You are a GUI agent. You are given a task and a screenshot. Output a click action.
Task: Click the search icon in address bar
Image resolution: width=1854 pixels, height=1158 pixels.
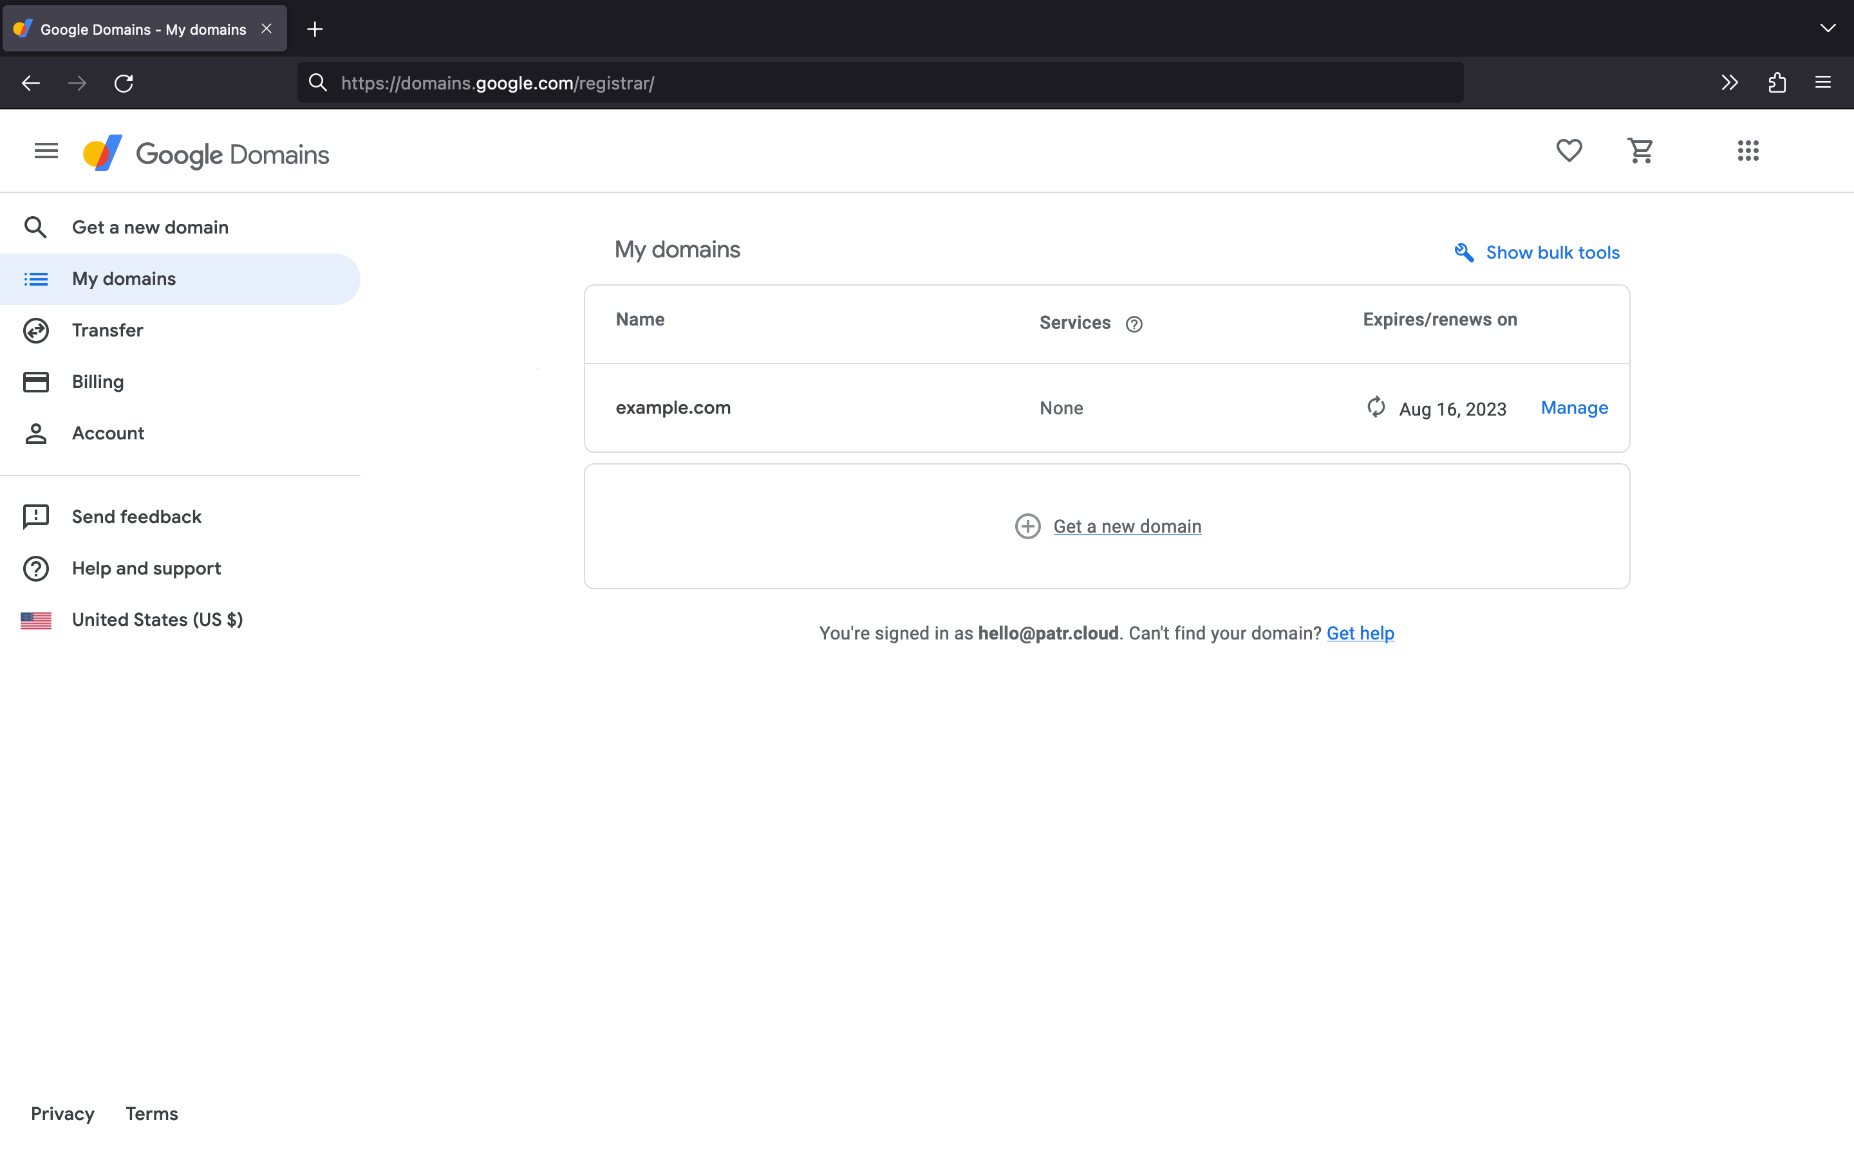(x=318, y=82)
